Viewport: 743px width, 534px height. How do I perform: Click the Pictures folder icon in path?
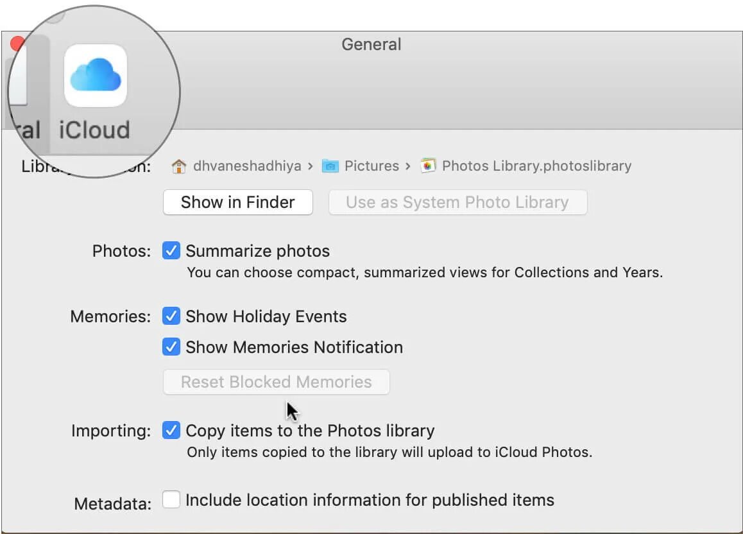coord(330,166)
